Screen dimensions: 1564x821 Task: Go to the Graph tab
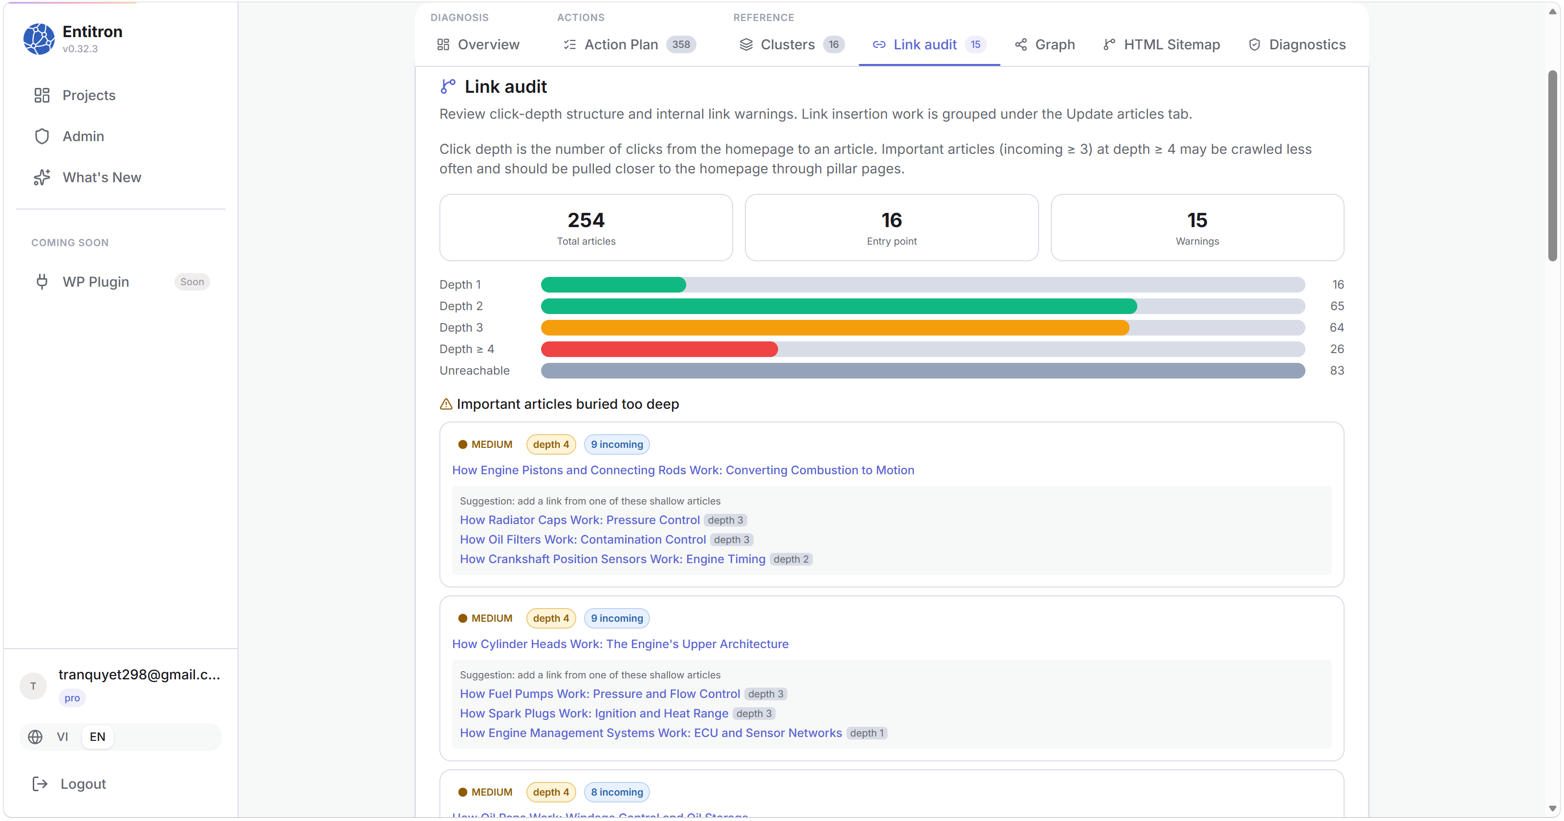pyautogui.click(x=1045, y=44)
